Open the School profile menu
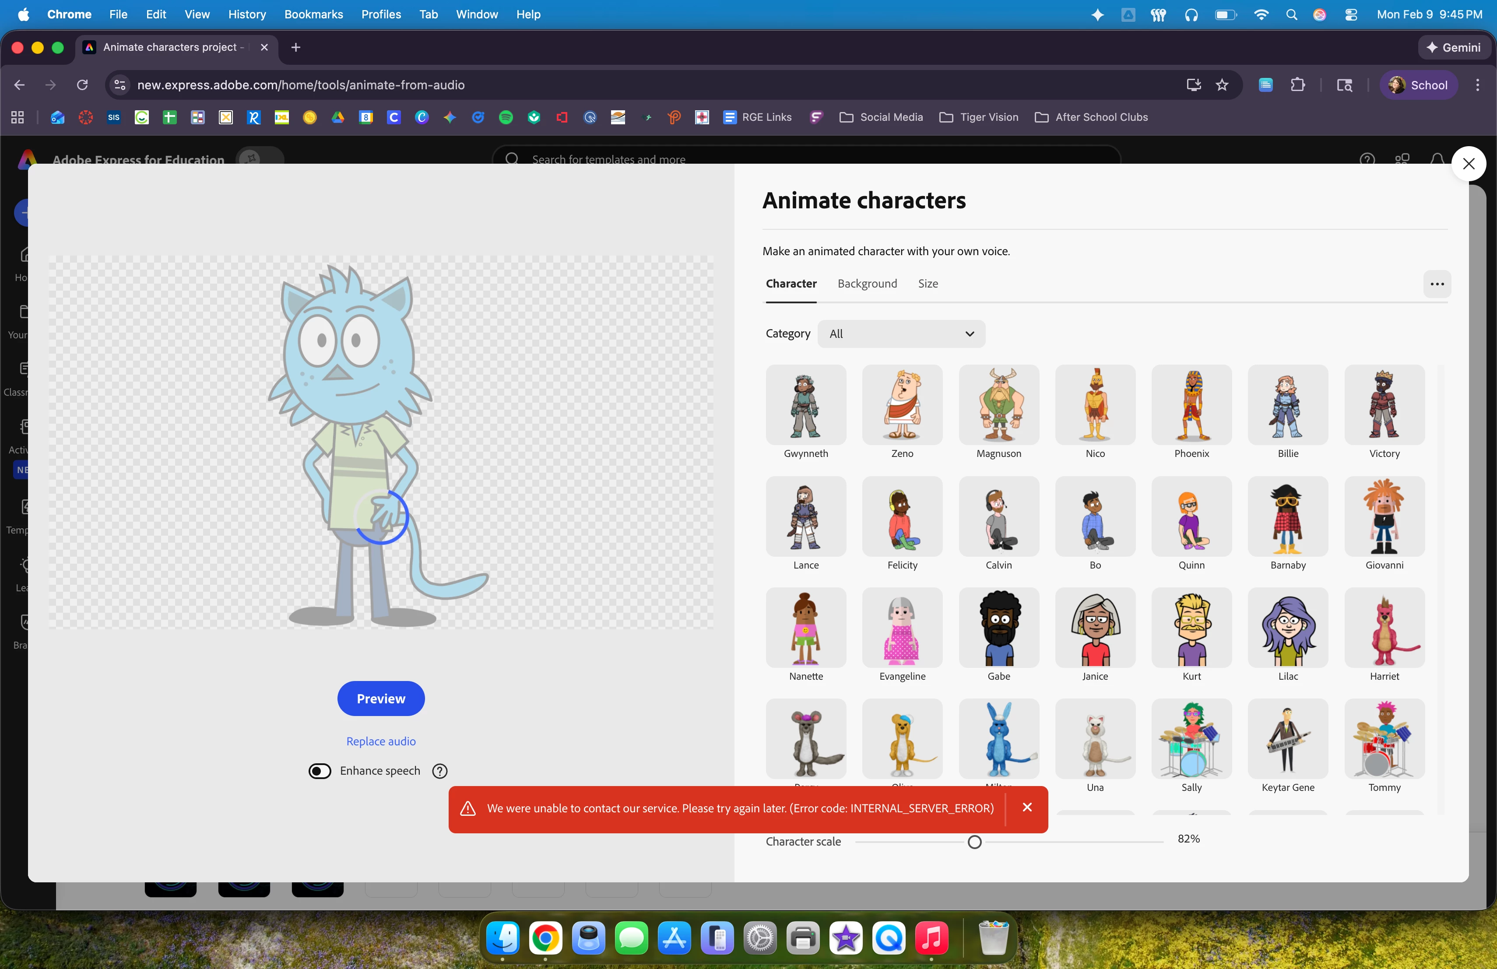 tap(1418, 85)
